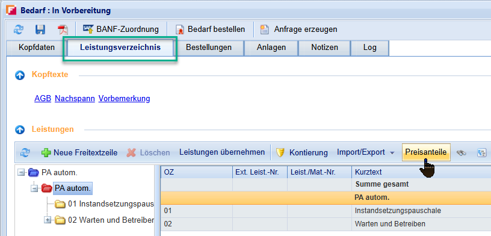
Task: Open the AGB link
Action: [x=43, y=98]
